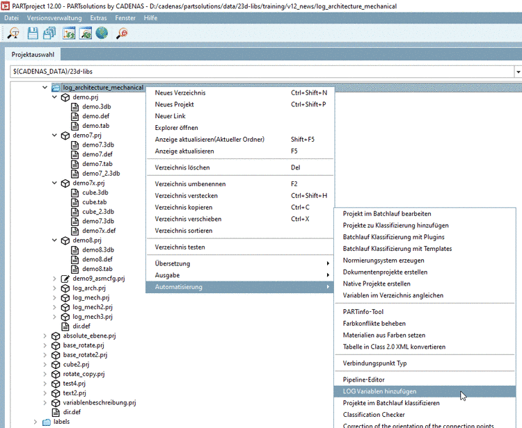
Task: Click the file icon of cube.tab
Action: click(x=75, y=202)
